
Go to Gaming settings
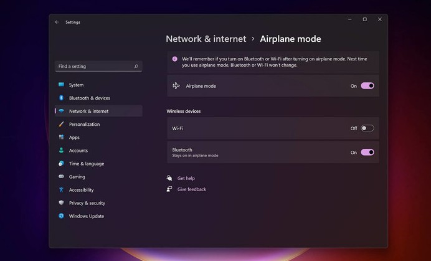pyautogui.click(x=98, y=176)
